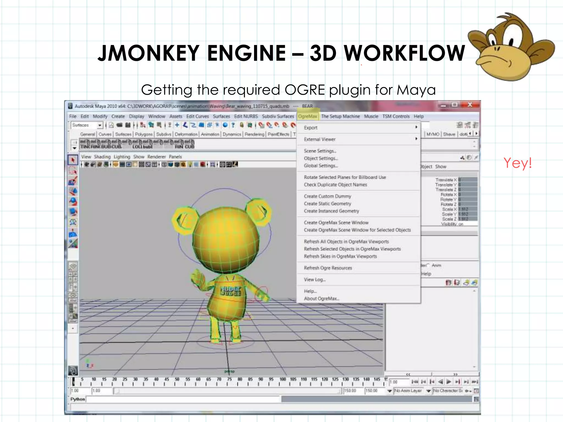Click the auto keyframe key icon
This screenshot has height=422, width=563.
(468, 391)
